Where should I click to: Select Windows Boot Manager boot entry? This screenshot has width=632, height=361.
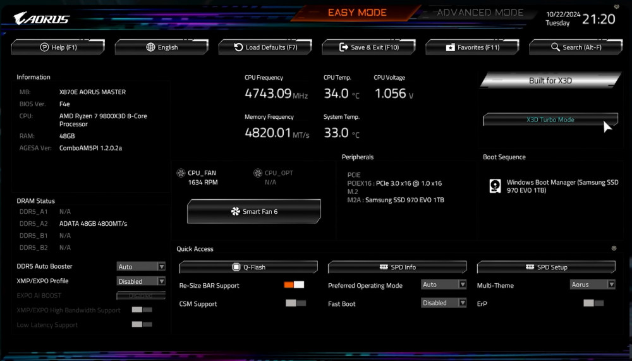click(x=554, y=186)
